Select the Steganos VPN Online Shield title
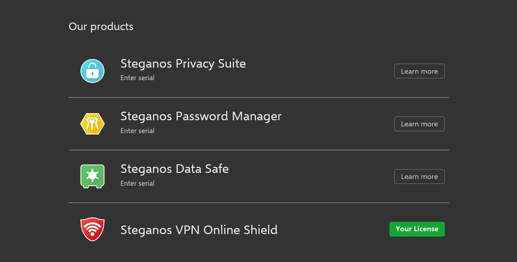Screen dimensions: 517x262 (199, 230)
